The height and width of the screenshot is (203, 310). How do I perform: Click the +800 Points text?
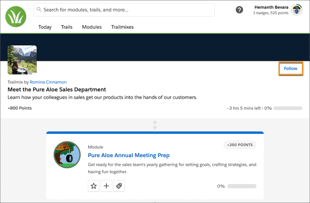pos(20,108)
